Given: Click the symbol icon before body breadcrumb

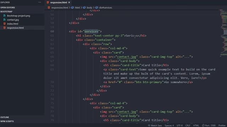Looking at the screenshot, I should [84, 8].
